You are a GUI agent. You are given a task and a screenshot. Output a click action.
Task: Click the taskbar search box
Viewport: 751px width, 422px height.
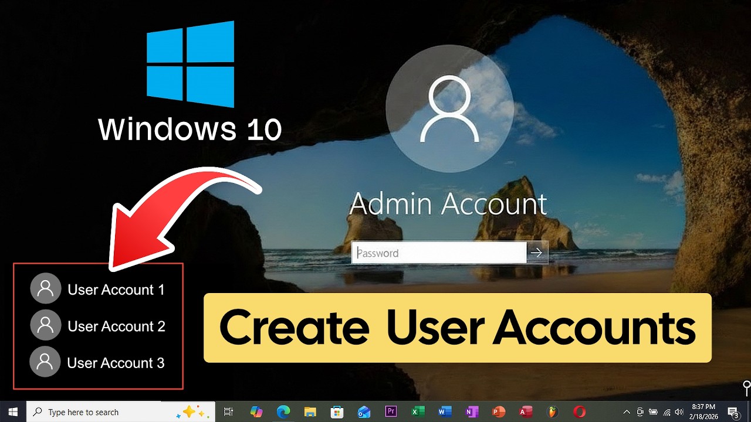[121, 412]
